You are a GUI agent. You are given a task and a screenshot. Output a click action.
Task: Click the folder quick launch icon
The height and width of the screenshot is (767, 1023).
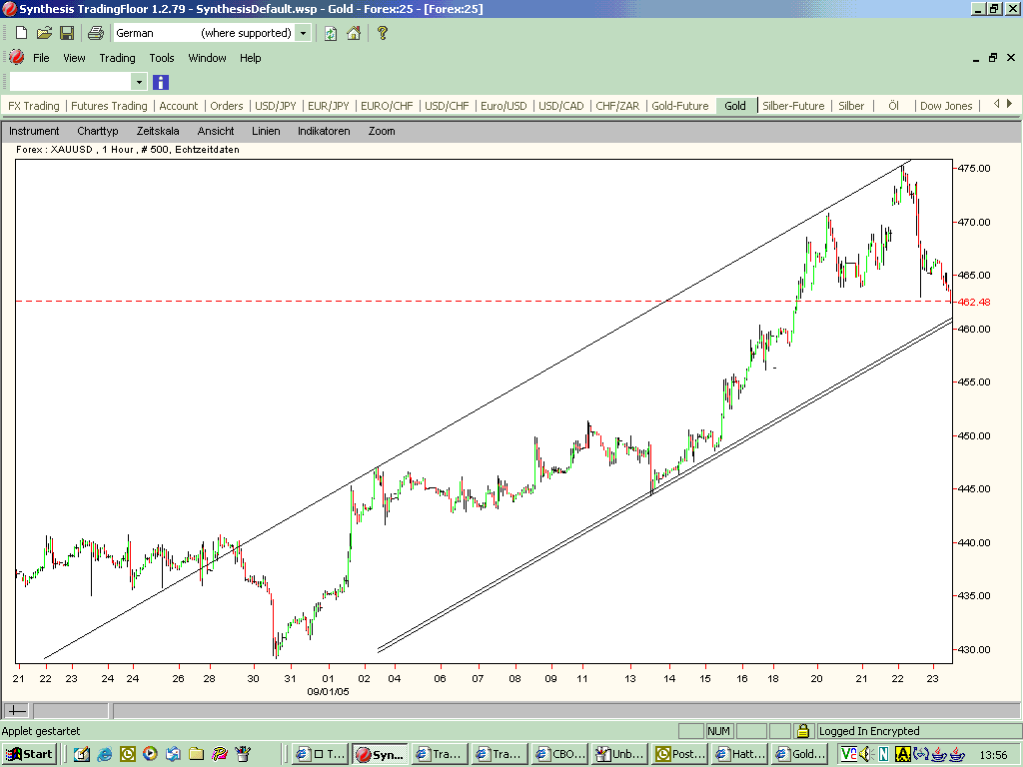(x=197, y=754)
